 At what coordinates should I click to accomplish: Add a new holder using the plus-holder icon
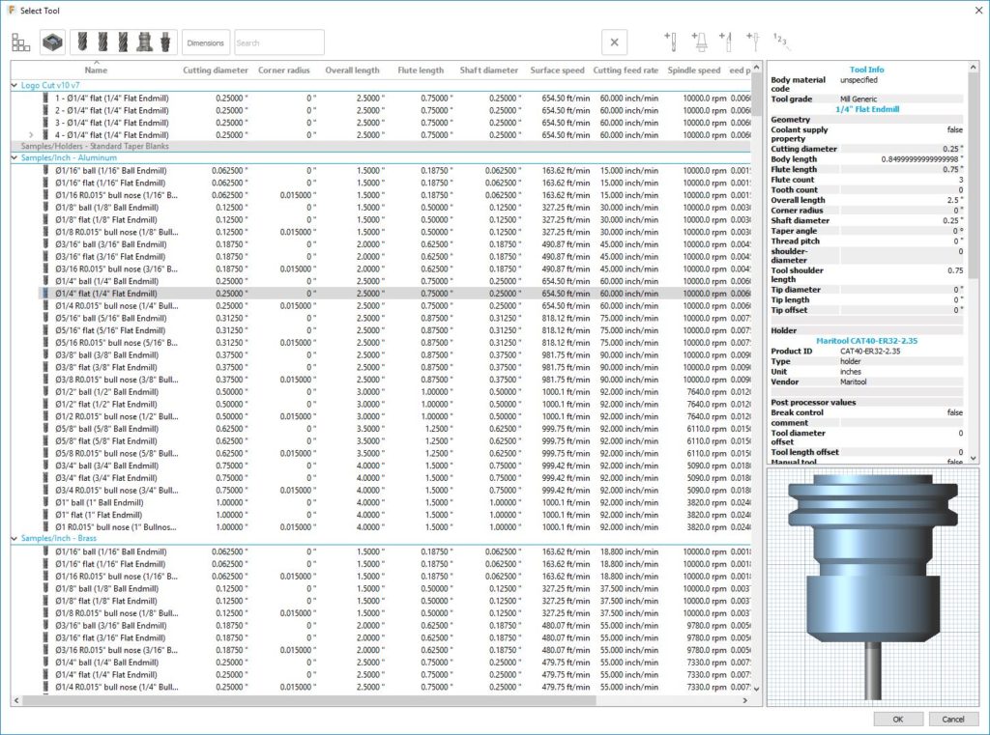coord(699,42)
